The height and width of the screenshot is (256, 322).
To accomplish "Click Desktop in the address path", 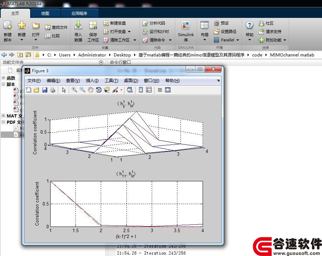I will 122,55.
